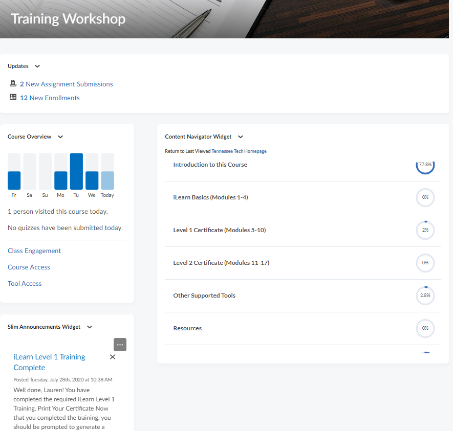
Task: Open the iLearn Level 1 Training Complete announcement
Action: (49, 362)
